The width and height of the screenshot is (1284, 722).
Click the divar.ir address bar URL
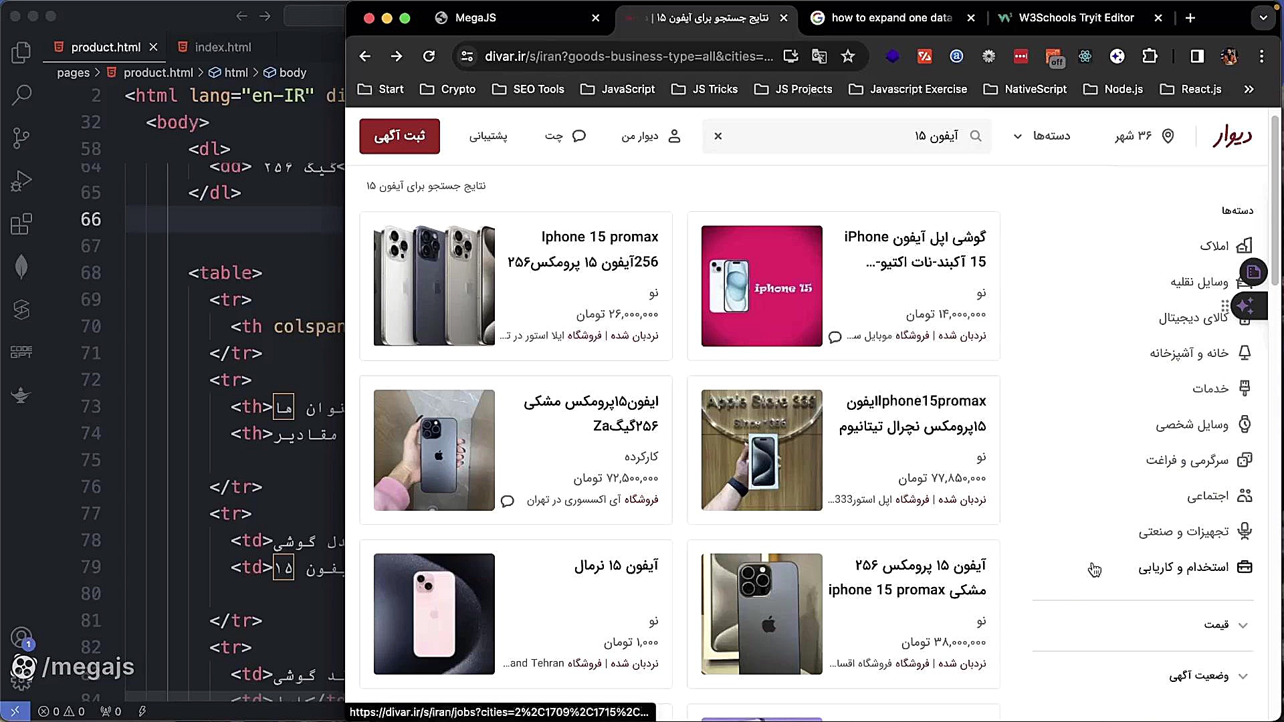(629, 56)
